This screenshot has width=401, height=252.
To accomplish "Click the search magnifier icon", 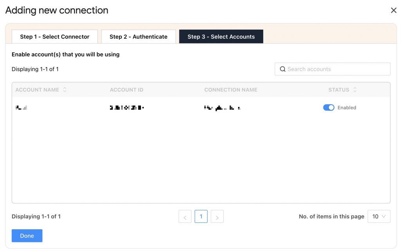I will pos(283,69).
